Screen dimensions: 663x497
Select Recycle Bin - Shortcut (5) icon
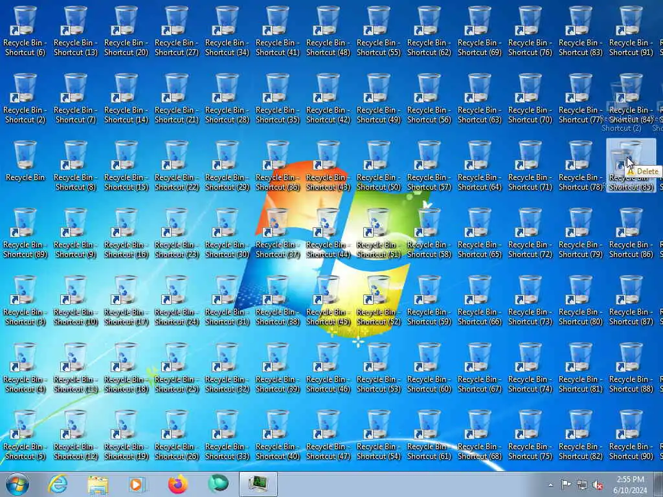(x=25, y=436)
